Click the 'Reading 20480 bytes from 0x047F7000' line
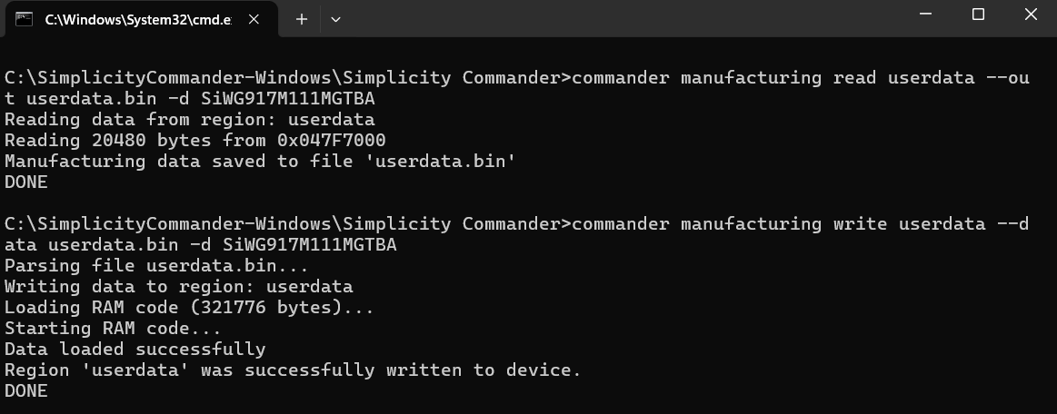The height and width of the screenshot is (414, 1057). tap(194, 141)
